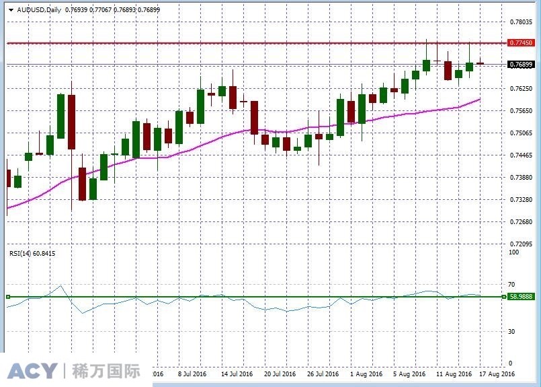Click the 17 Aug 2016 date label
This screenshot has height=387, width=541.
click(x=497, y=374)
